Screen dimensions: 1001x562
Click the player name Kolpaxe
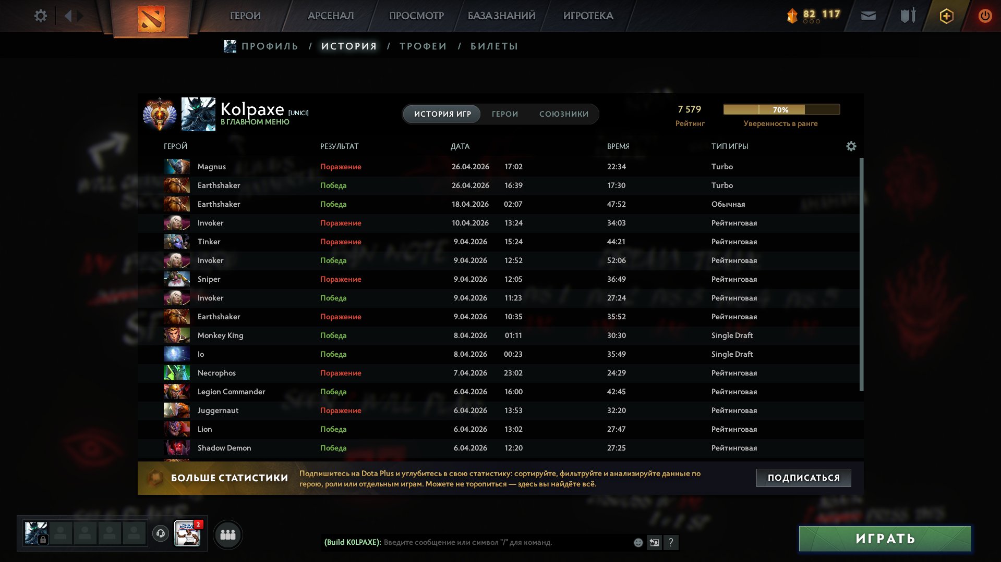pyautogui.click(x=252, y=109)
